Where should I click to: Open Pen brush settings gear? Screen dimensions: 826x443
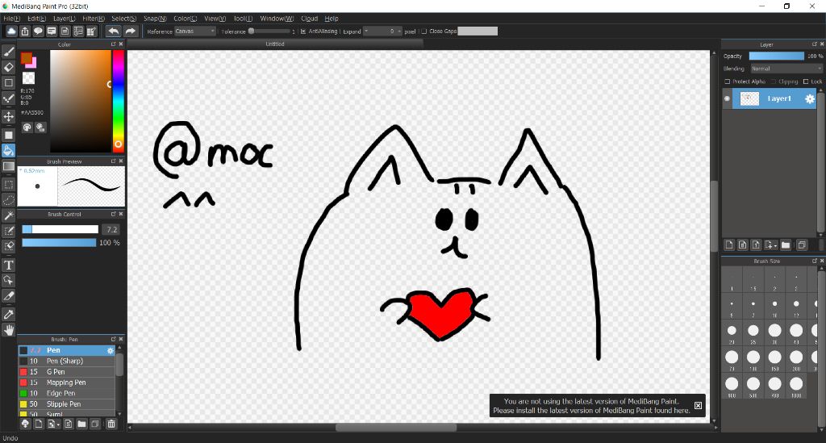click(x=110, y=350)
